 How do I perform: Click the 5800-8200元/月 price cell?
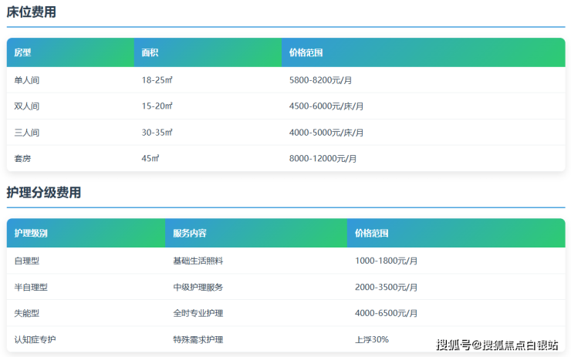[320, 80]
